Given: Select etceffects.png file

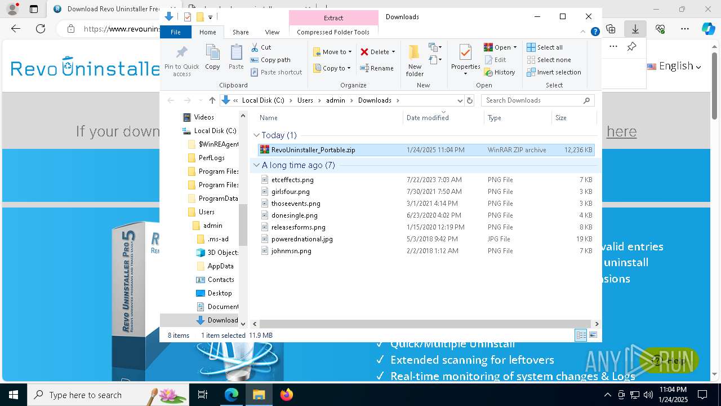Looking at the screenshot, I should [425, 180].
